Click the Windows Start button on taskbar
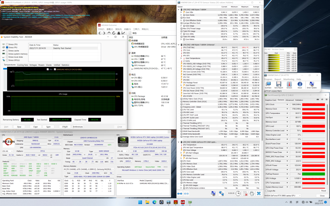This screenshot has width=330, height=206. [140, 202]
